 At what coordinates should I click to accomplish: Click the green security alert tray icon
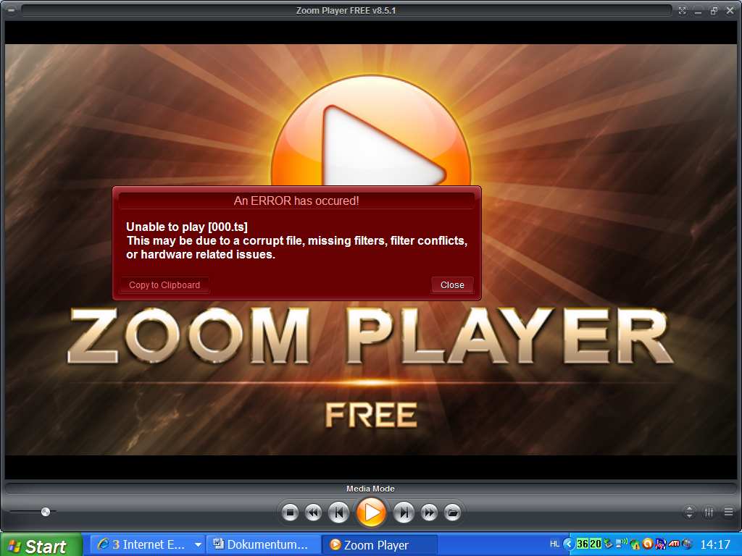tap(635, 544)
